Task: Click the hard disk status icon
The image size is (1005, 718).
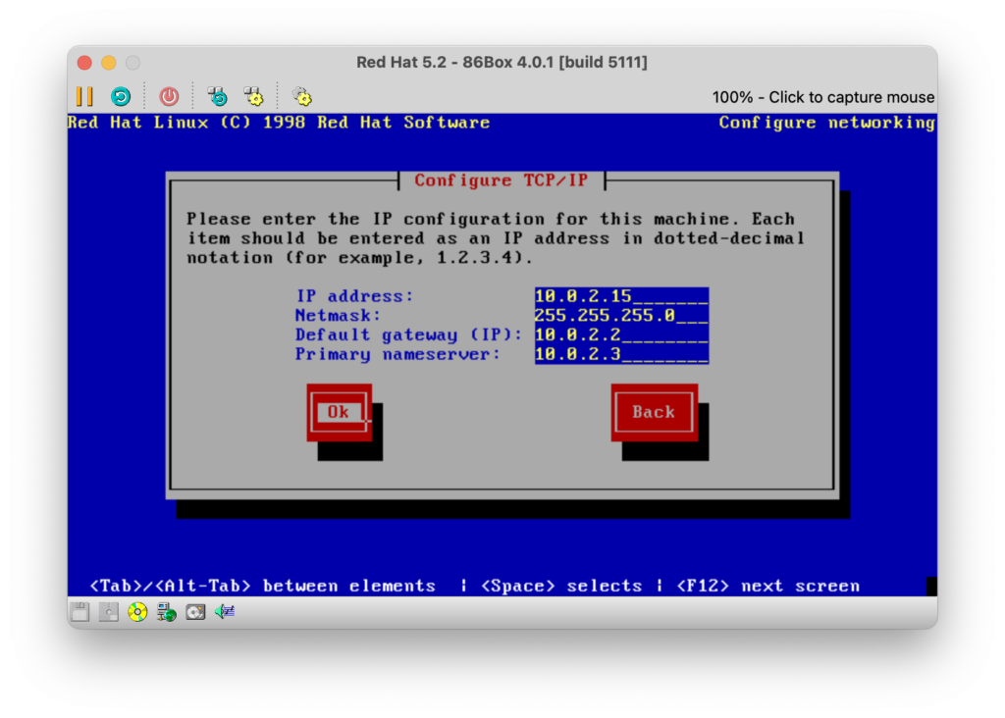Action: (x=195, y=612)
